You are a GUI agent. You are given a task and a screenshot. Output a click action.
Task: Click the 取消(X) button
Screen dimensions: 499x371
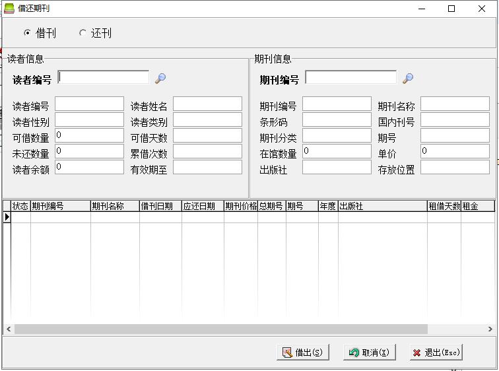pos(370,353)
